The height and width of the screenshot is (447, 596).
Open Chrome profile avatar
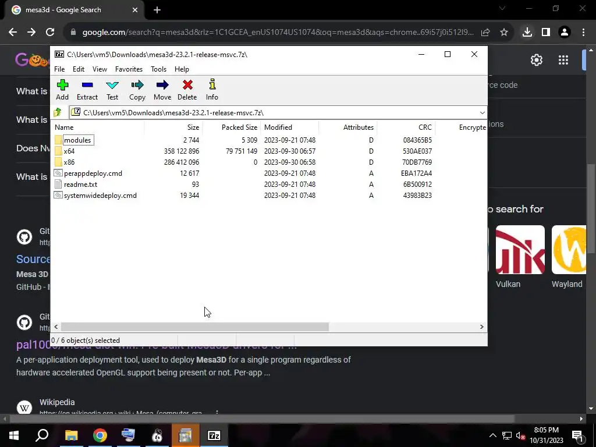click(565, 32)
